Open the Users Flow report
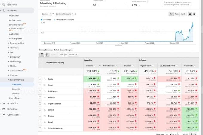The width and height of the screenshot is (203, 135). click(14, 98)
